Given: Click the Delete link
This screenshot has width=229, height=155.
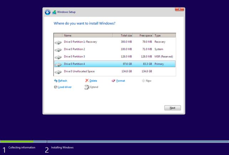Looking at the screenshot, I should pos(93,81).
